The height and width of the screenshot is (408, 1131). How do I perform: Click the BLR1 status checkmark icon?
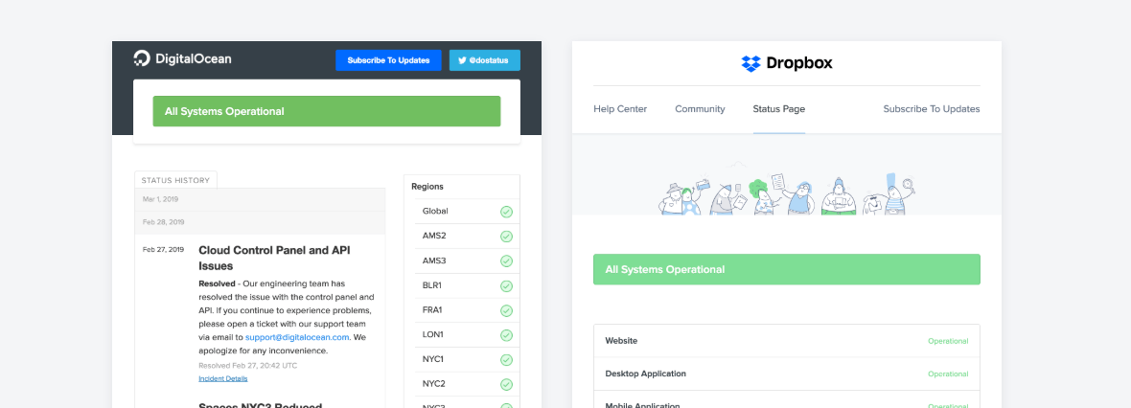[x=506, y=286]
